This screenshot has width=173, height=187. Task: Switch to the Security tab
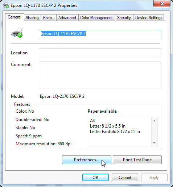(x=124, y=18)
